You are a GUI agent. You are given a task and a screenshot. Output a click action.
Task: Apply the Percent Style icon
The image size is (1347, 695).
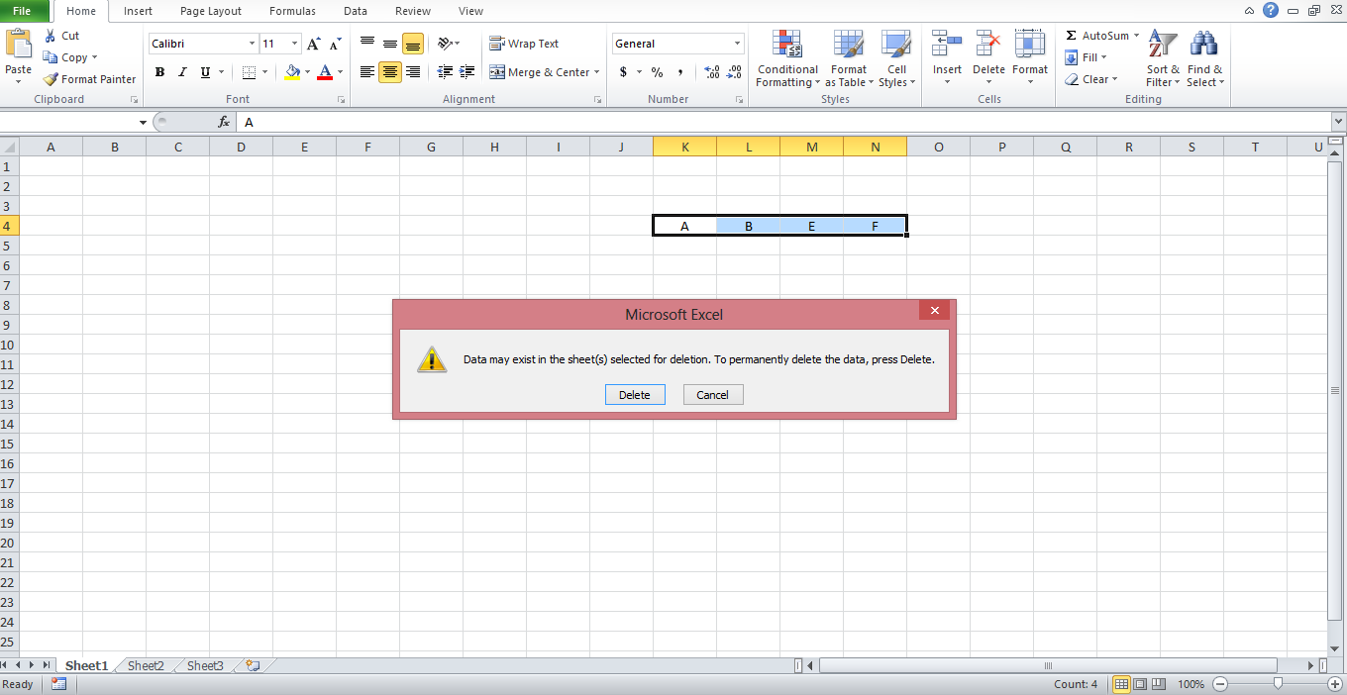click(x=656, y=72)
